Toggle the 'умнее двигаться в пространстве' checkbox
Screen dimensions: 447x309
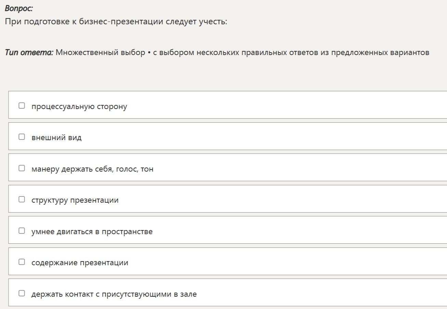pos(22,231)
